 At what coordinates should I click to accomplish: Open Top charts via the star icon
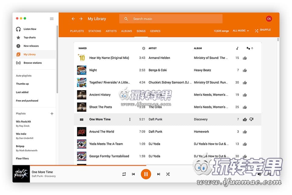tap(18, 37)
